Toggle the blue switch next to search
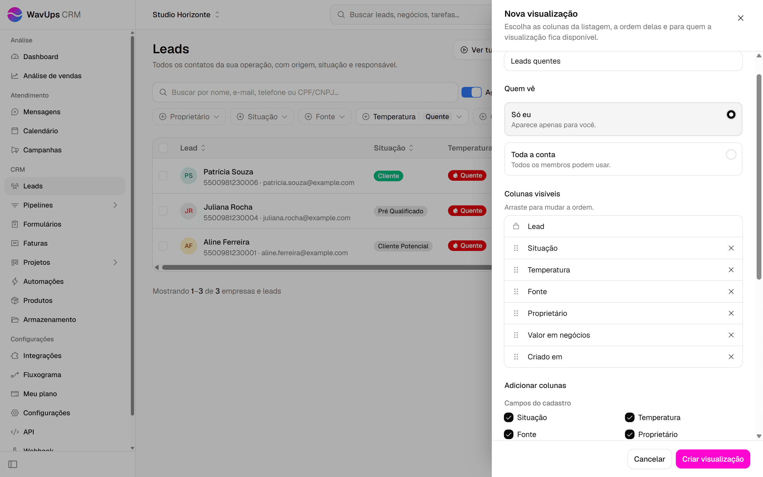 [x=471, y=92]
